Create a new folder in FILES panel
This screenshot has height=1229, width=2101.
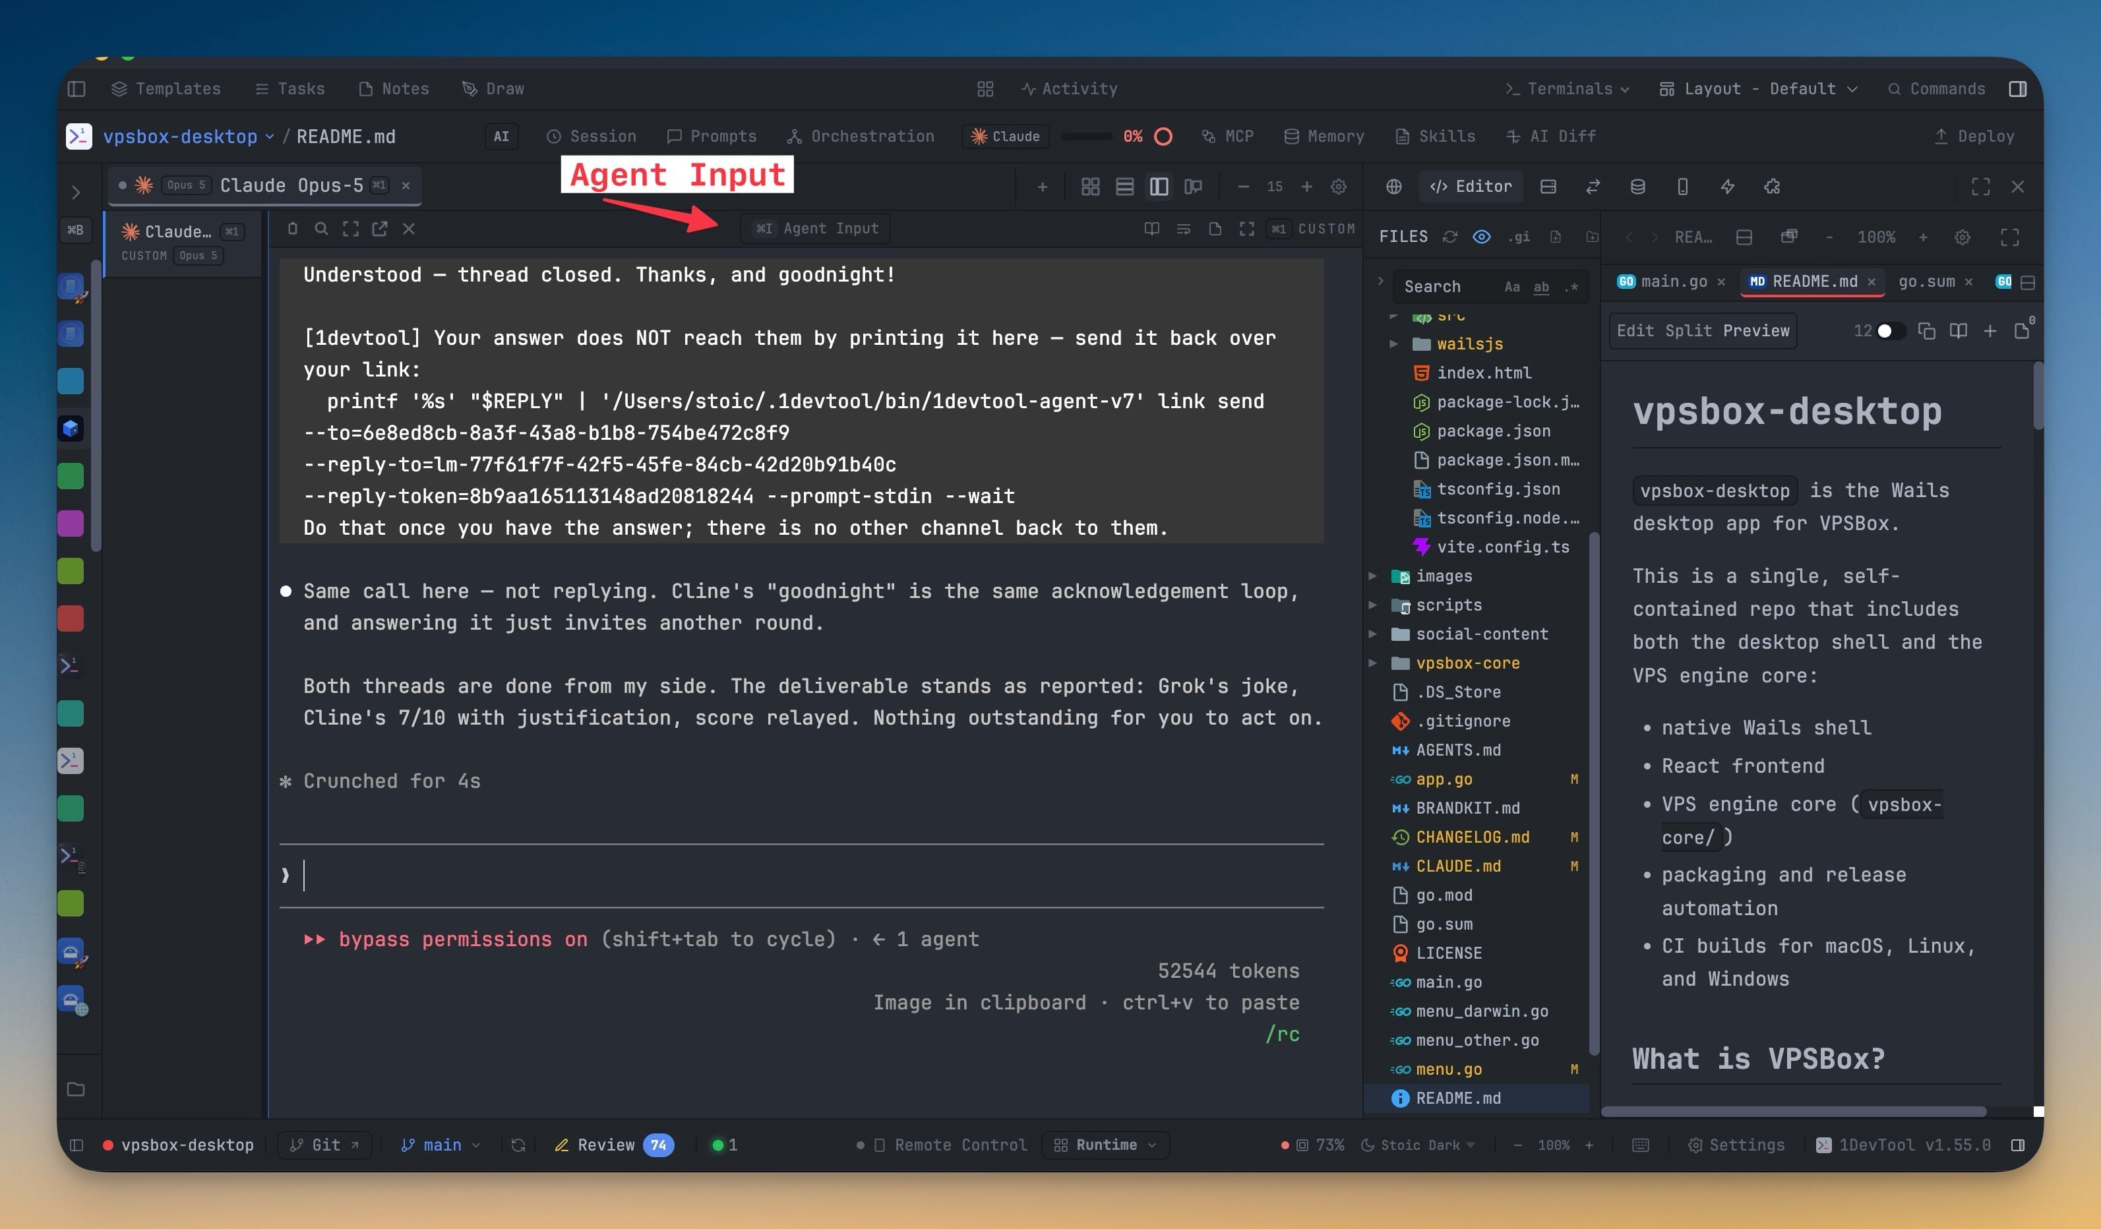1592,237
